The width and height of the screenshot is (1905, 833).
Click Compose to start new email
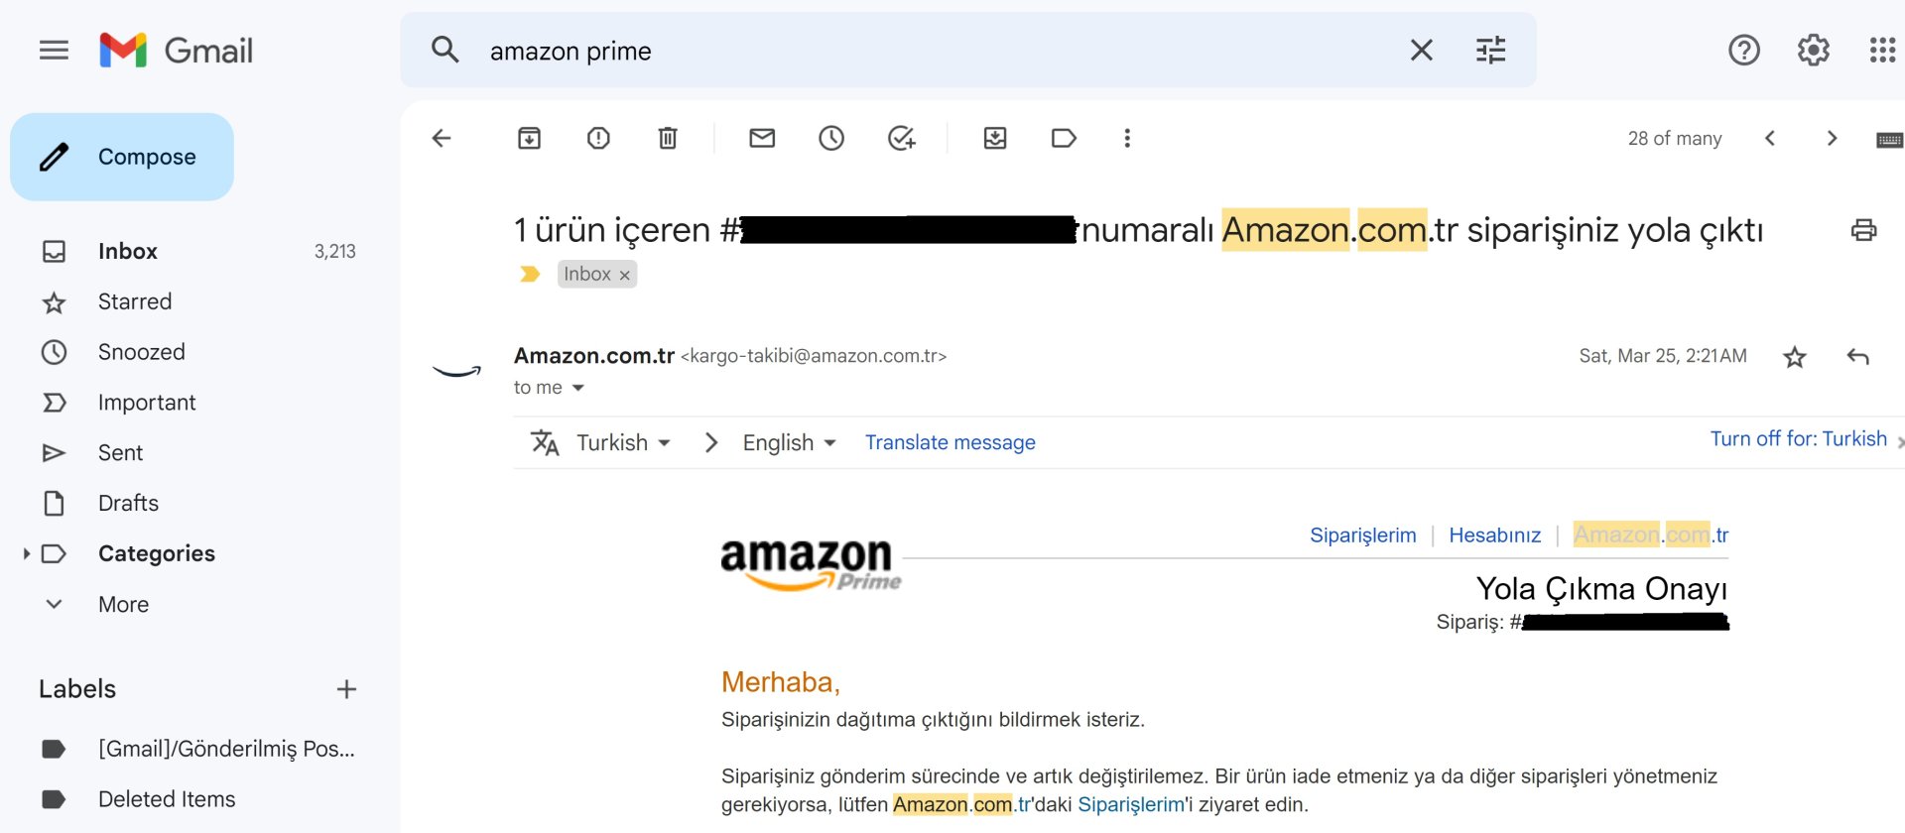(x=121, y=156)
